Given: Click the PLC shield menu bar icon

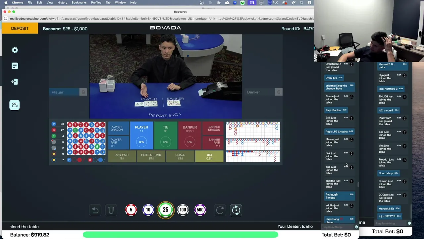Looking at the screenshot, I should click(x=273, y=2).
